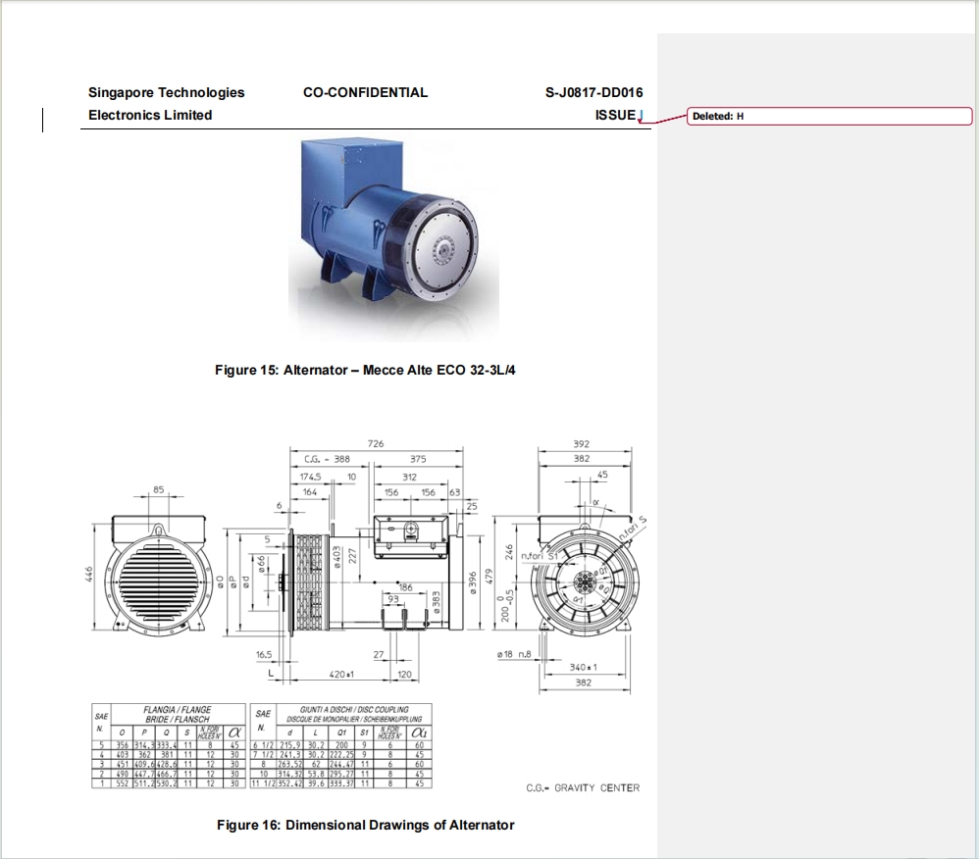Viewport: 979px width, 859px height.
Task: Click the front grille view of the alternator drawing
Action: pos(159,576)
